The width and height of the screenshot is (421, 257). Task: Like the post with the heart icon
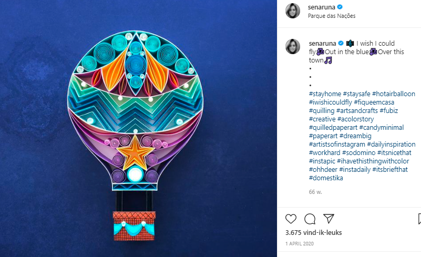tap(291, 218)
